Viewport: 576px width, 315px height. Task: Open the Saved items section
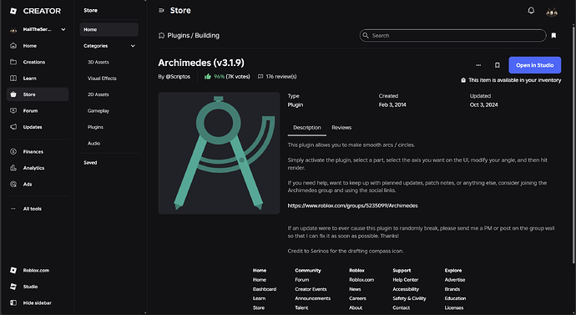[x=90, y=162]
